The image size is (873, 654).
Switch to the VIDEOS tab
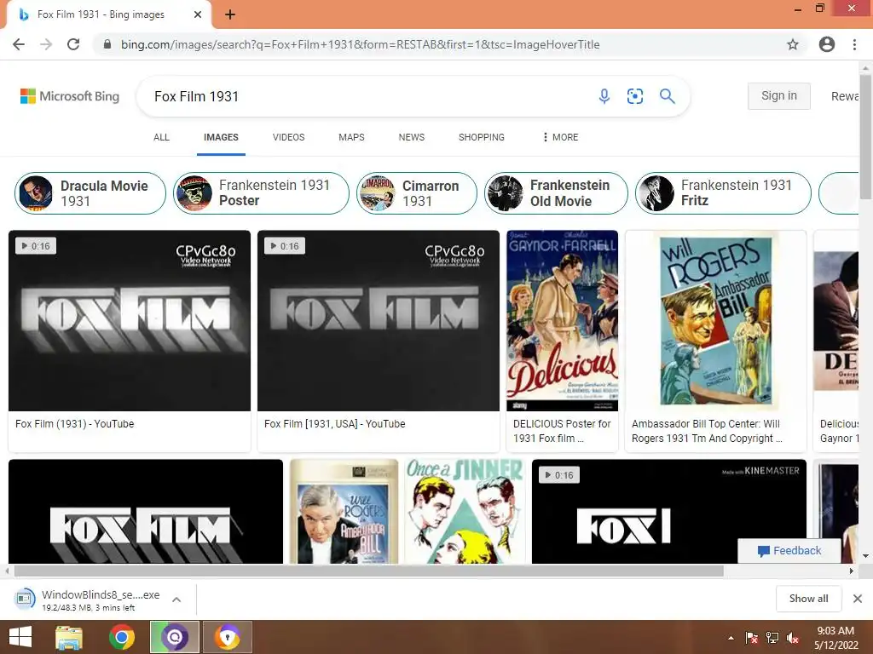coord(288,137)
